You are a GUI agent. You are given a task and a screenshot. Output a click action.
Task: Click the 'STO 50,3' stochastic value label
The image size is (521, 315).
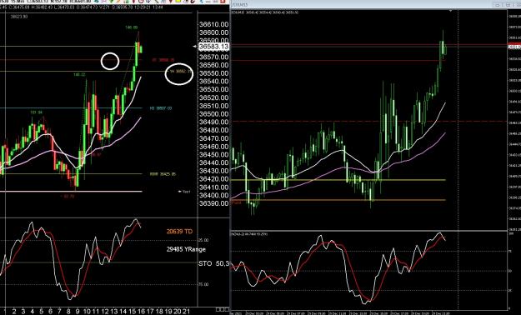pyautogui.click(x=214, y=263)
